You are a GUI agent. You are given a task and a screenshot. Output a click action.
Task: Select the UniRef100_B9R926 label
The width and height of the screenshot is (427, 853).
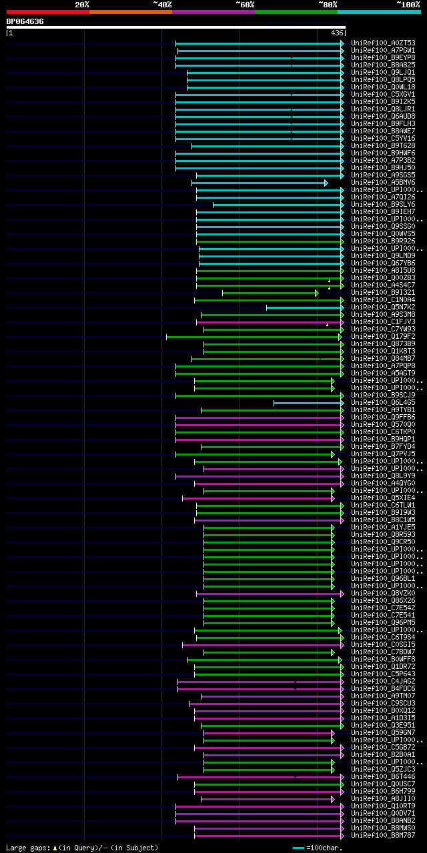pyautogui.click(x=383, y=241)
